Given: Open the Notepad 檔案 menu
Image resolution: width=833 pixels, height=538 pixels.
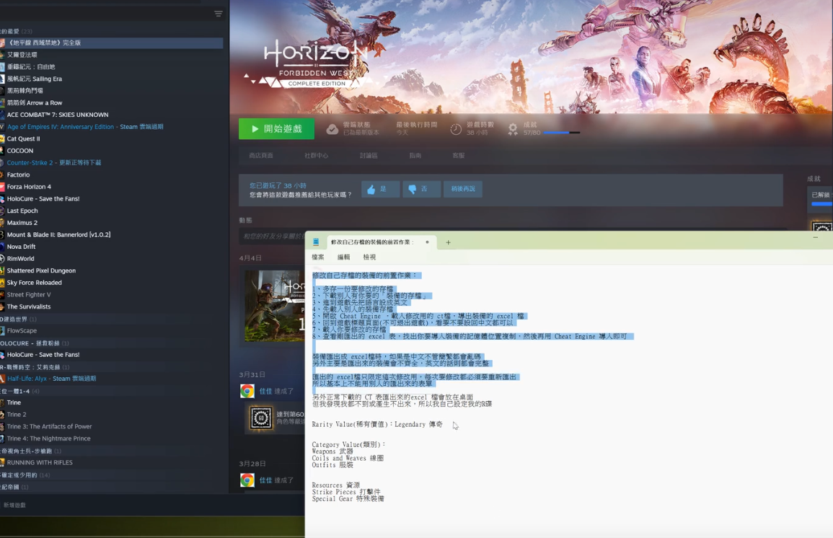Looking at the screenshot, I should click(x=317, y=257).
